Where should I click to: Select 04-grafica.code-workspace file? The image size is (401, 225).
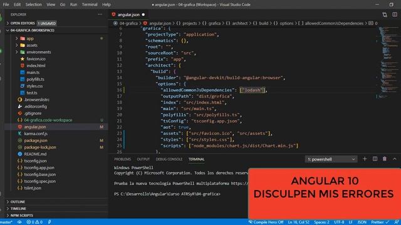coord(48,120)
